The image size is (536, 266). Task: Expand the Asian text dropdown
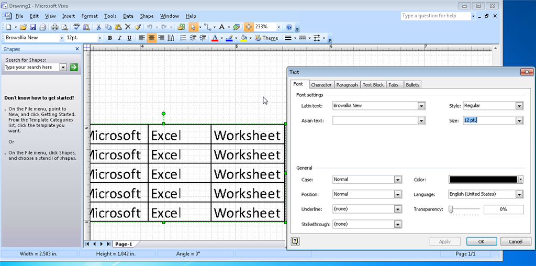(x=421, y=120)
